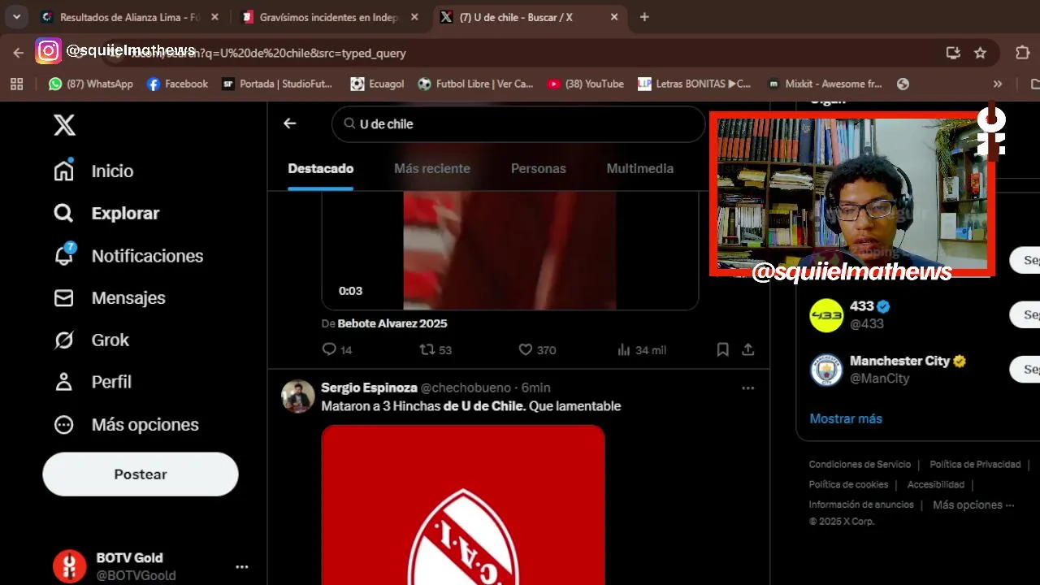1040x585 pixels.
Task: Bookmark the Bebote Alvarez video post
Action: coord(722,349)
